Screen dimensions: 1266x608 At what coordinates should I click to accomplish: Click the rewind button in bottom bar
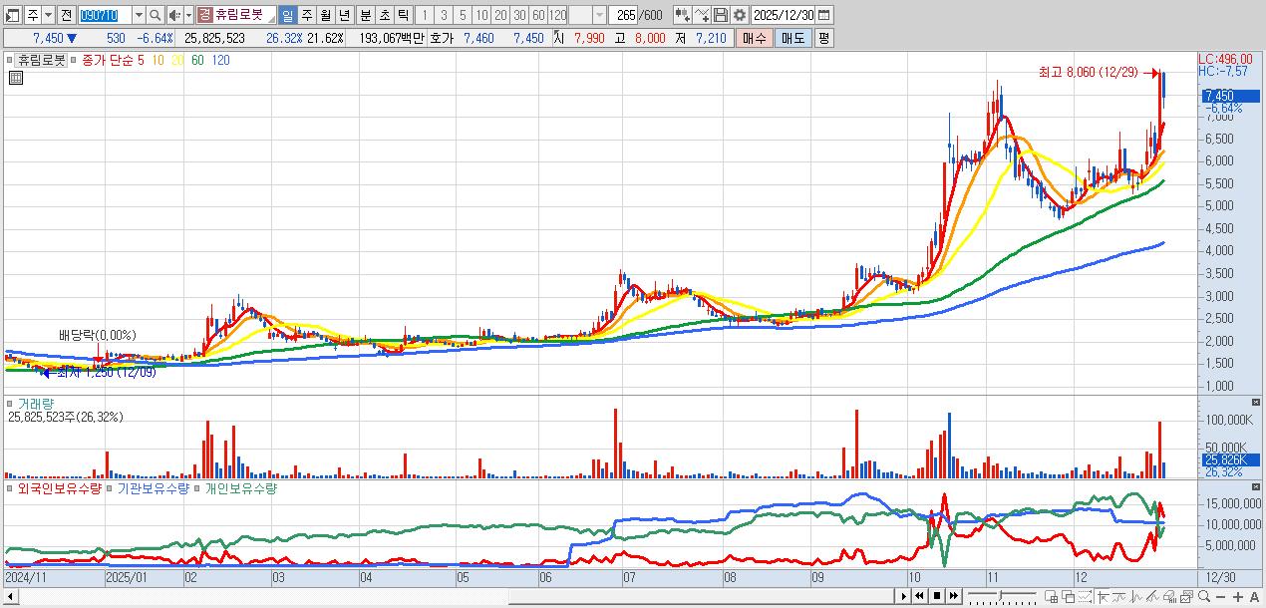tap(919, 596)
